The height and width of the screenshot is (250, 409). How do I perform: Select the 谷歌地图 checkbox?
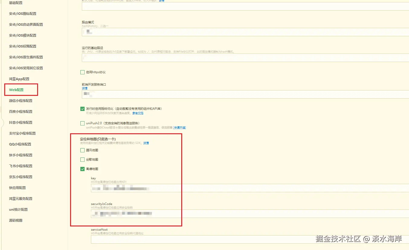[x=82, y=160]
